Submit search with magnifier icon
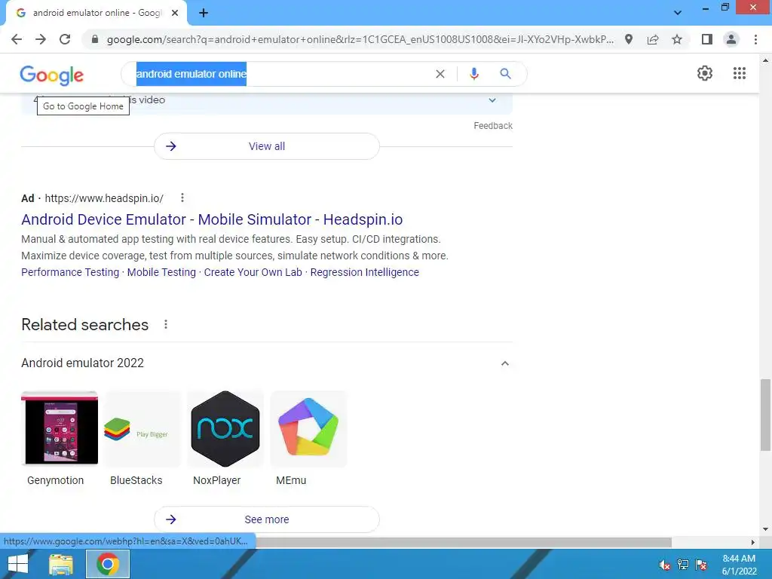 pyautogui.click(x=505, y=74)
